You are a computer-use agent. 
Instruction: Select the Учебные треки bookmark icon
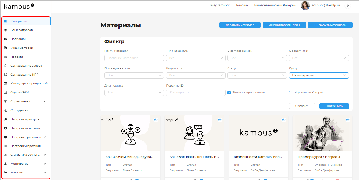click(x=5, y=48)
